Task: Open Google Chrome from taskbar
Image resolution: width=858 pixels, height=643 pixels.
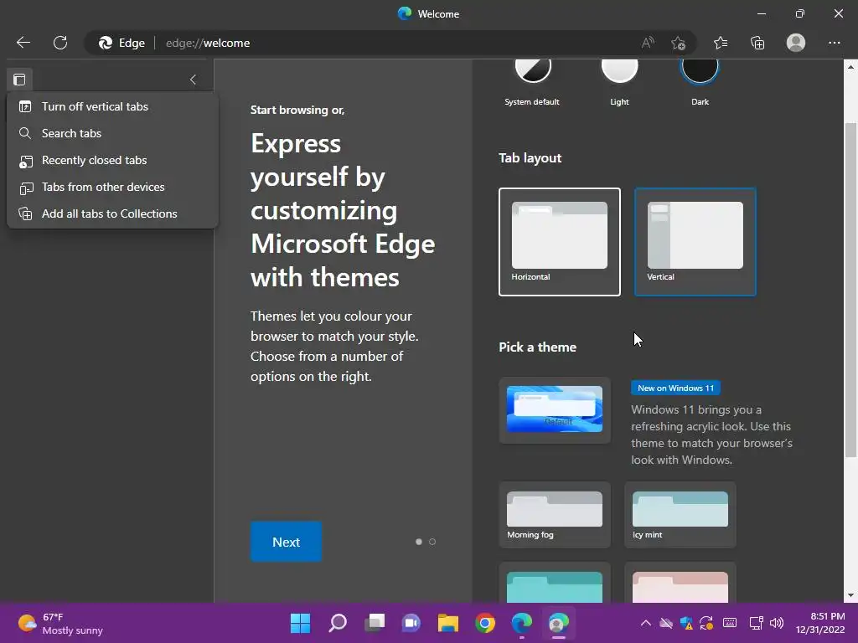Action: tap(485, 623)
